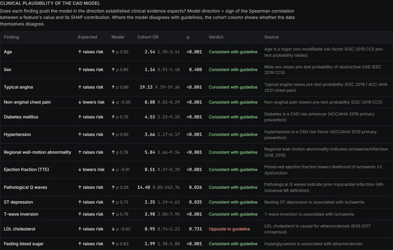
Task: Click the q value 0.035
Action: tap(196, 202)
